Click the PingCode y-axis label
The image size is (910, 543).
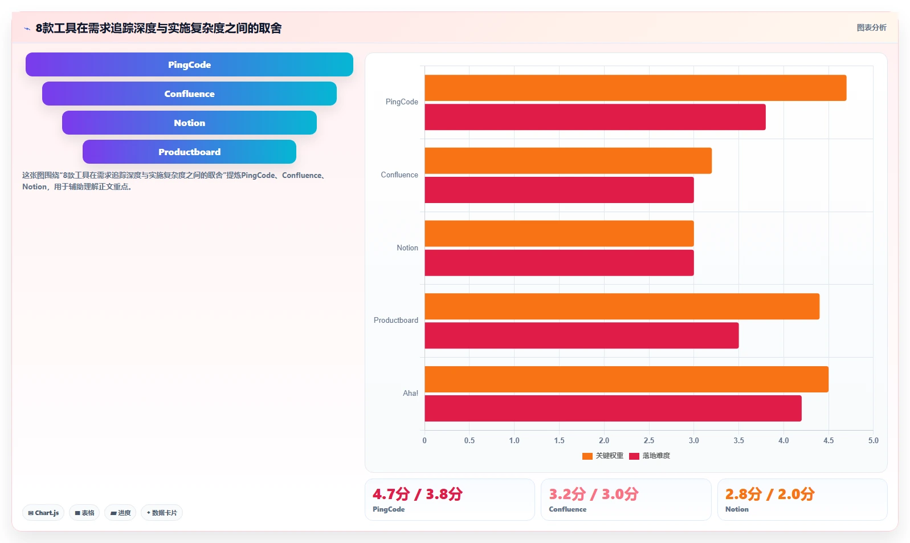pos(402,102)
